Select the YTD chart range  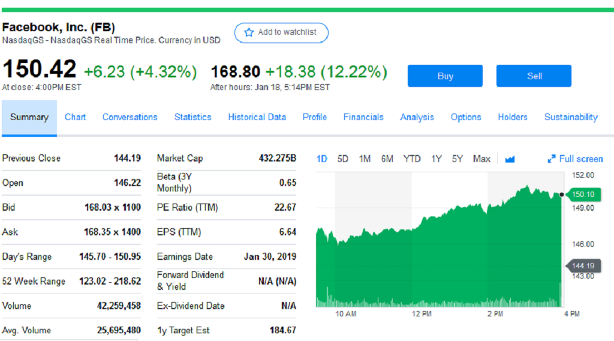click(x=412, y=158)
